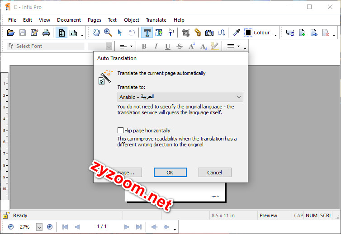The image size is (341, 234).
Task: Select the Eyedropper tool
Action: pyautogui.click(x=237, y=33)
